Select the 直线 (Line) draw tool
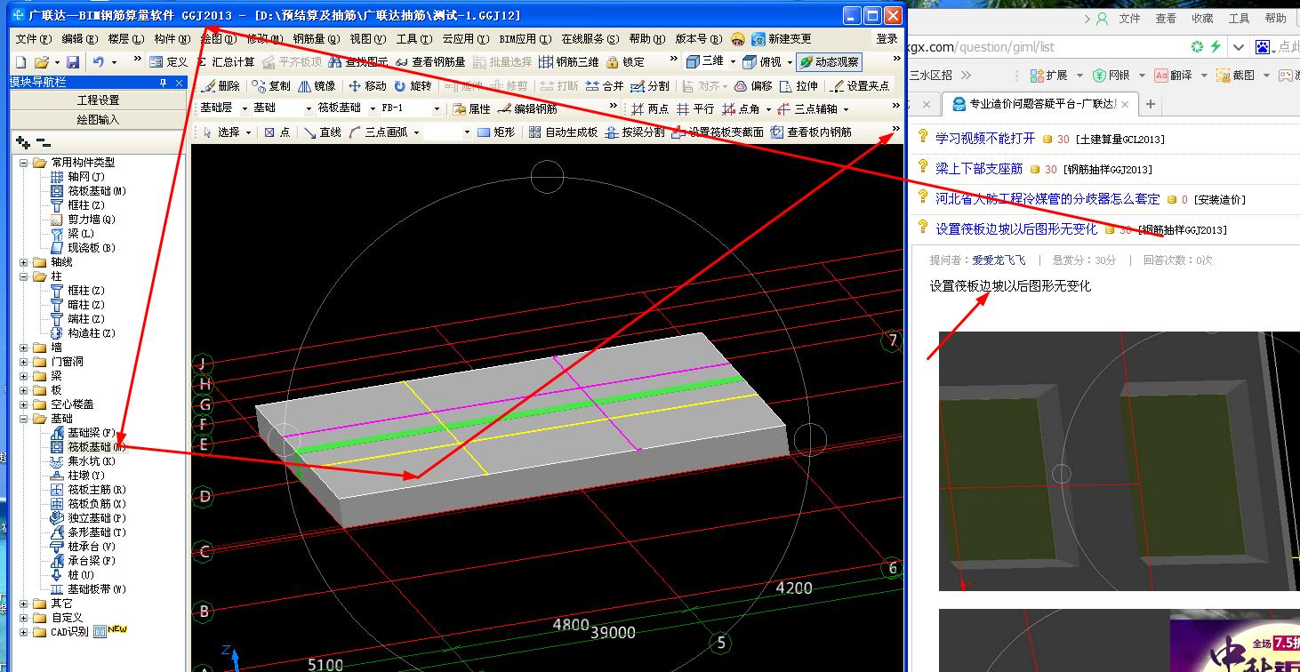This screenshot has width=1300, height=672. pyautogui.click(x=323, y=132)
